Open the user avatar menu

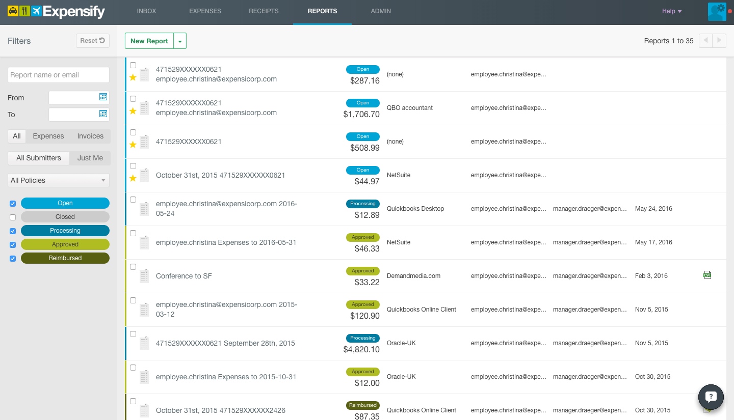718,11
